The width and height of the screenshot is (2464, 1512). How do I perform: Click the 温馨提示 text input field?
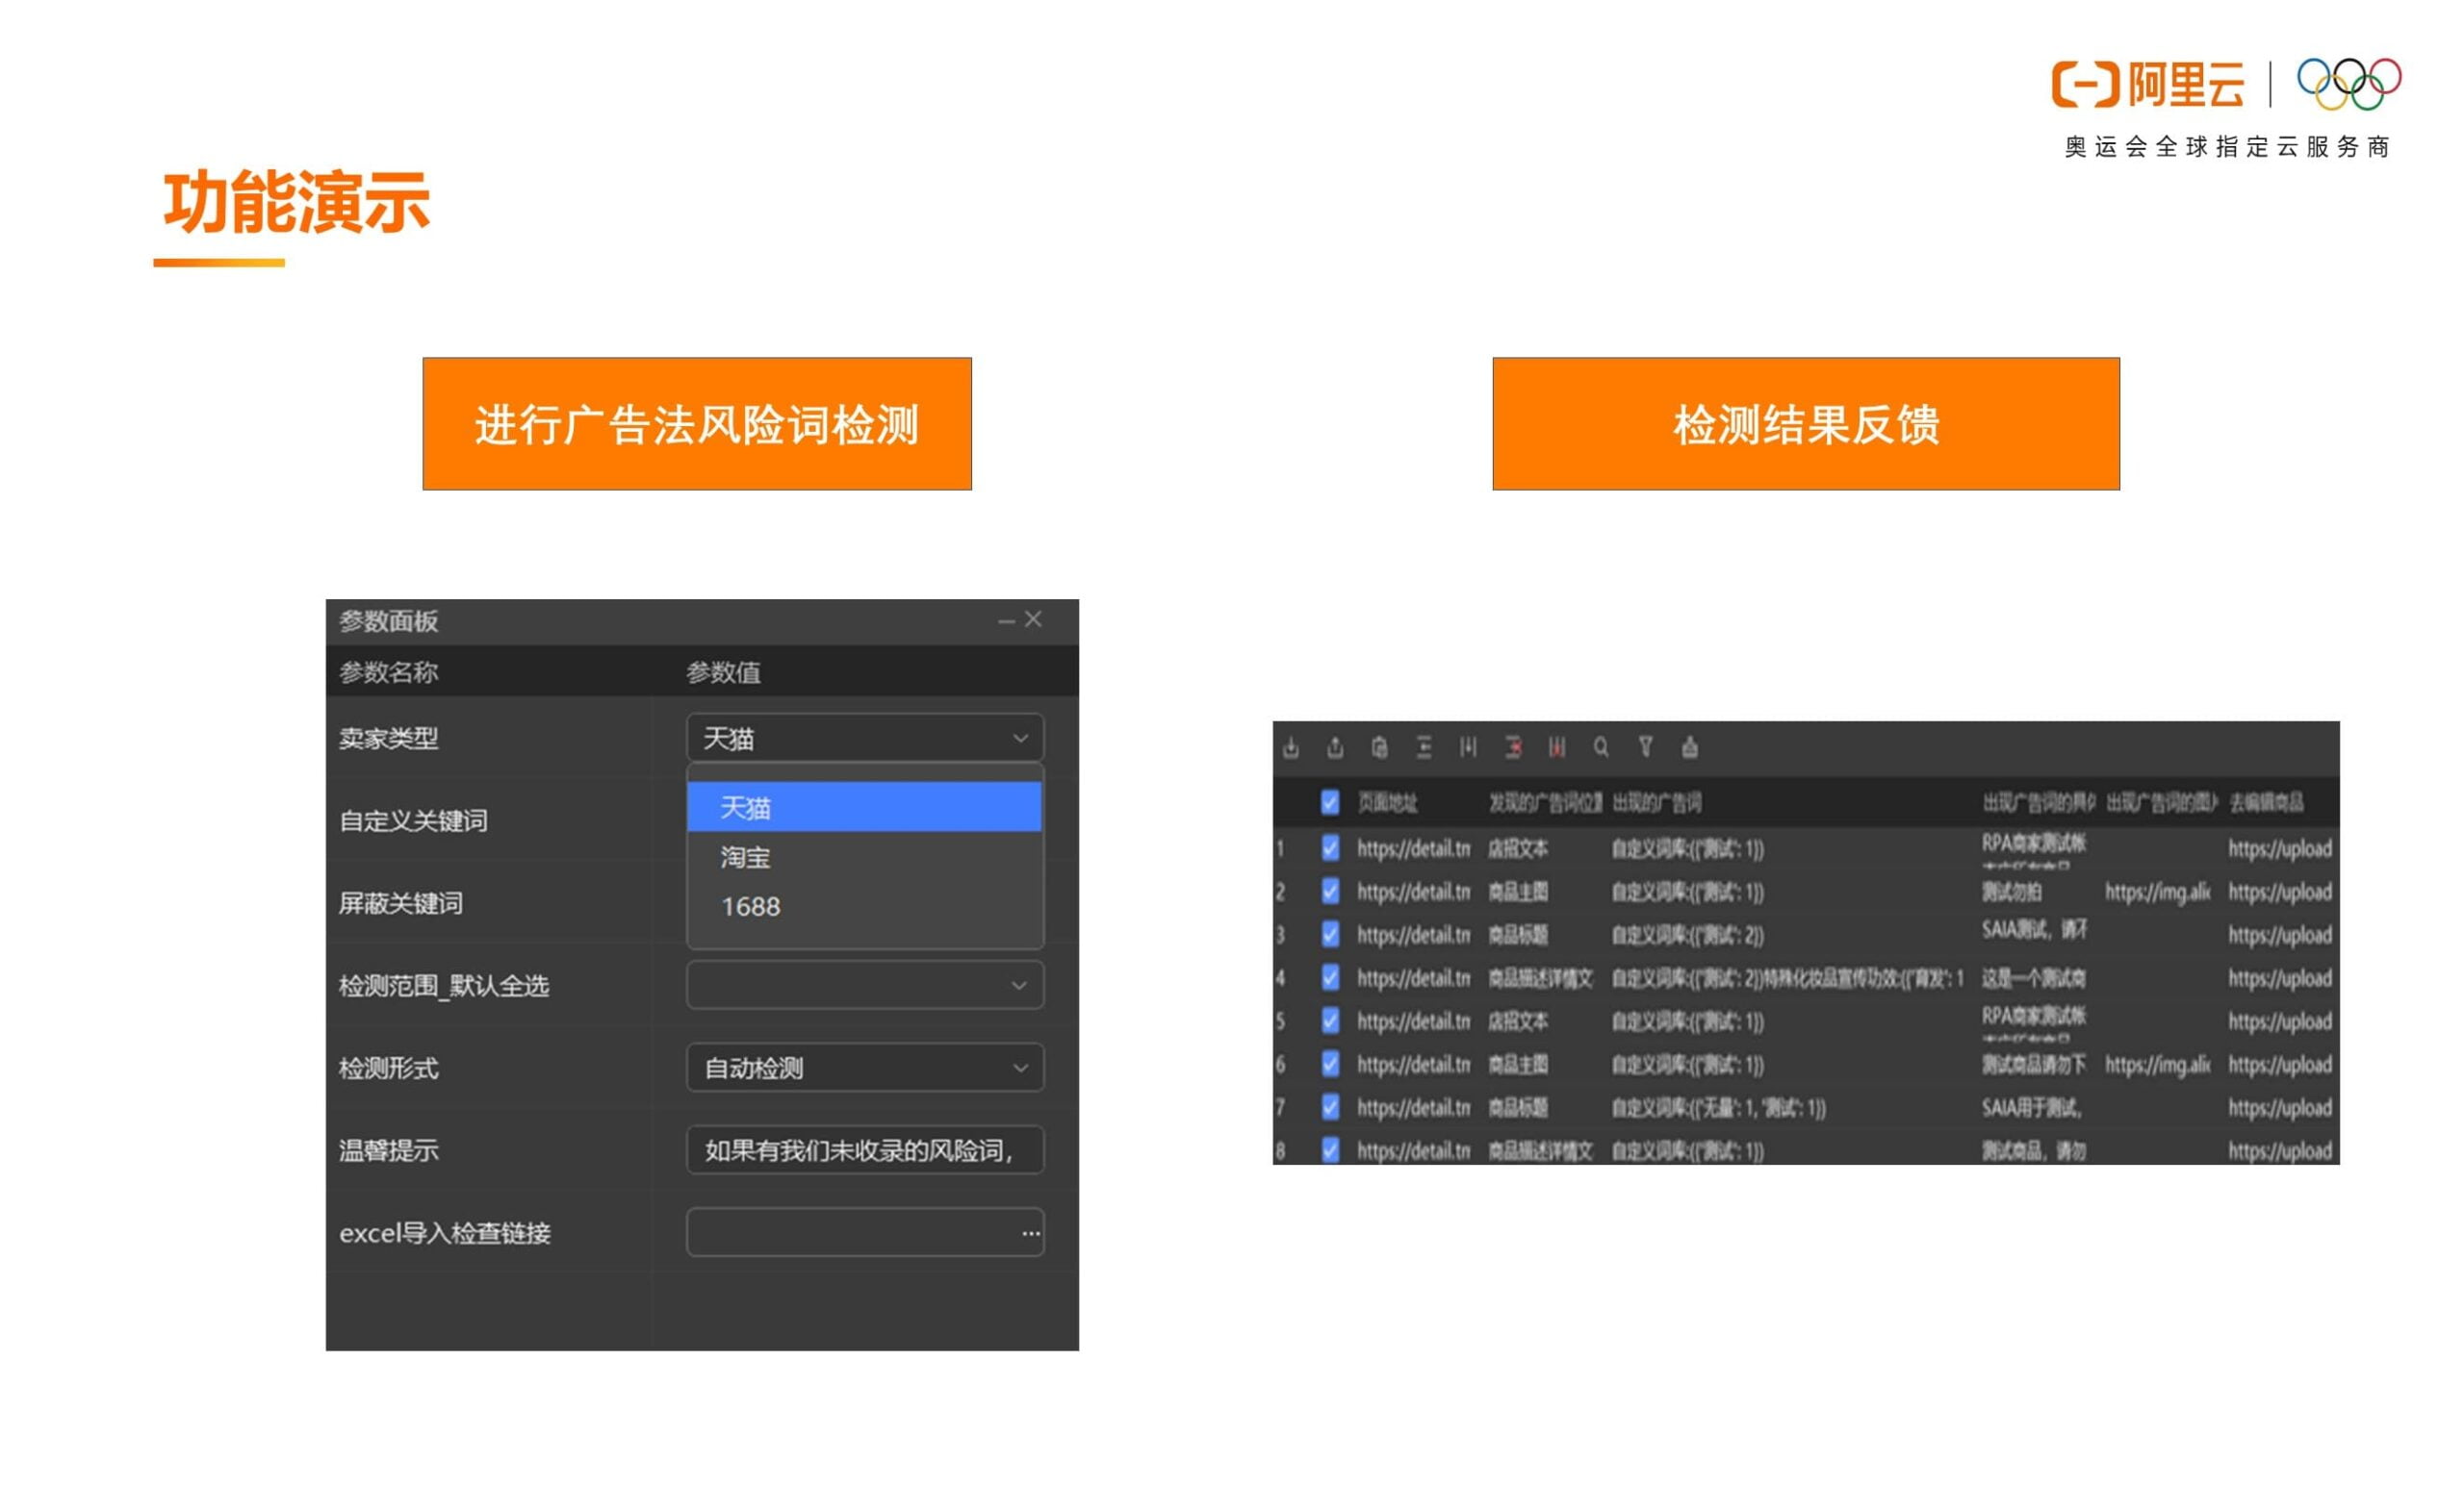click(864, 1150)
